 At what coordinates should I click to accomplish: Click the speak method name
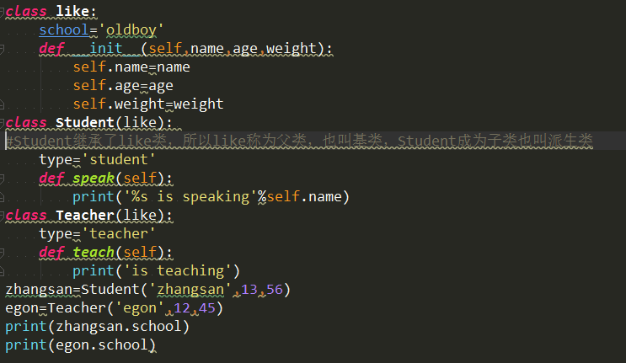point(94,179)
